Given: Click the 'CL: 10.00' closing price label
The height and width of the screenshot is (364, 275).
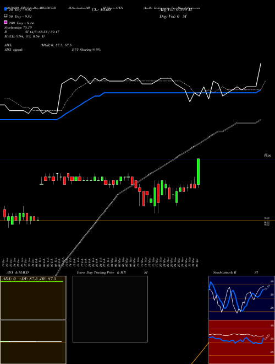Looking at the screenshot, I should [101, 10].
